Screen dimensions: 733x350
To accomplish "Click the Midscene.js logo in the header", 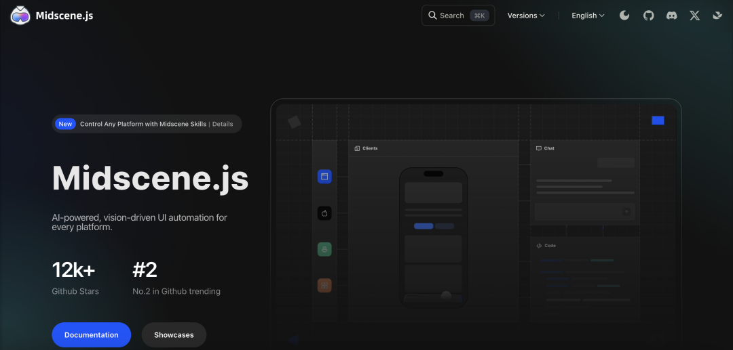I will 52,16.
